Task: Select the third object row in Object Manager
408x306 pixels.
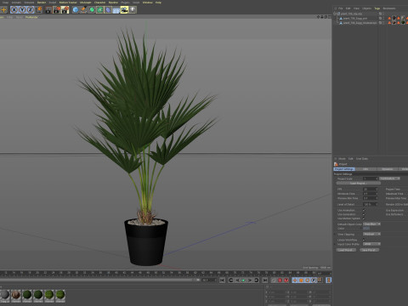Action: 360,23
